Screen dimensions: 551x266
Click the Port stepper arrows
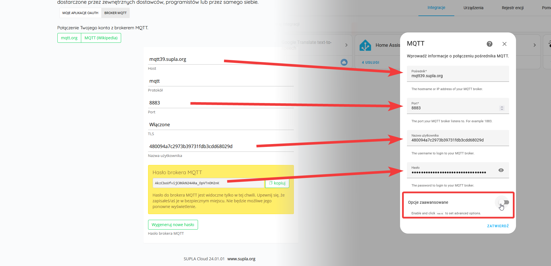[502, 108]
